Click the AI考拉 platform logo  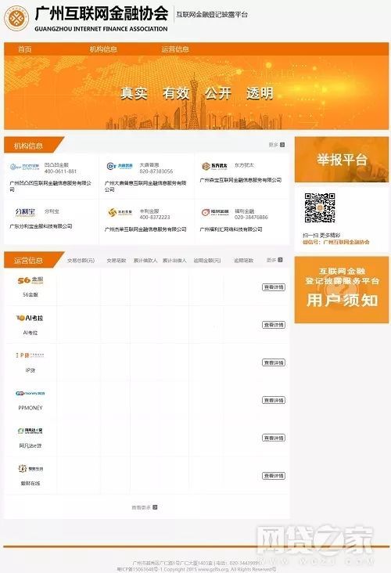30,318
